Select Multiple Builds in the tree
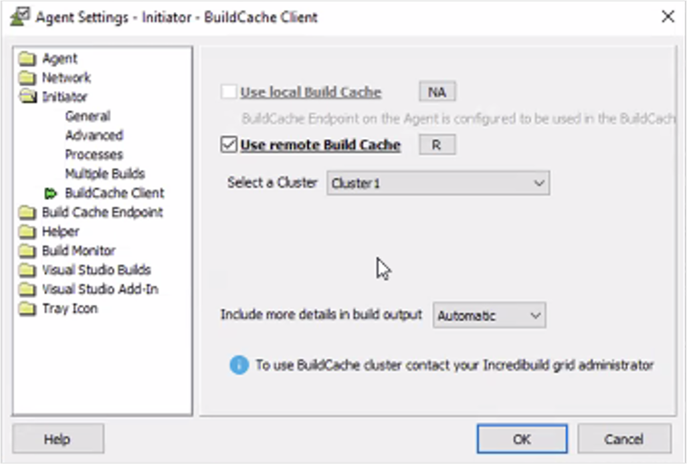The image size is (687, 464). point(104,175)
